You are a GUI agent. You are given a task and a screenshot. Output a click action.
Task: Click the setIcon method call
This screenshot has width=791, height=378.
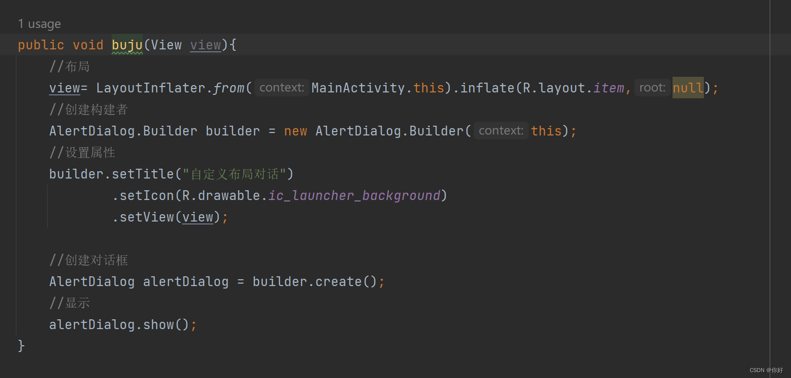click(x=147, y=196)
